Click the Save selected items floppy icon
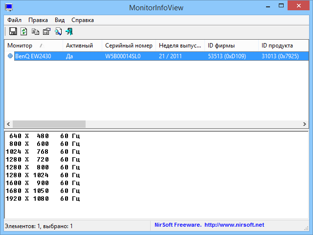The height and width of the screenshot is (235, 313). (x=13, y=31)
